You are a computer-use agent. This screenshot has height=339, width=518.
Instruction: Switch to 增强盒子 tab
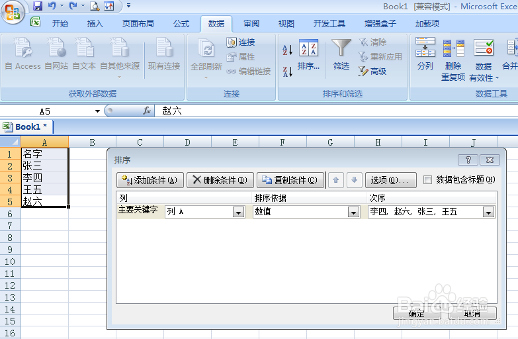click(x=380, y=23)
